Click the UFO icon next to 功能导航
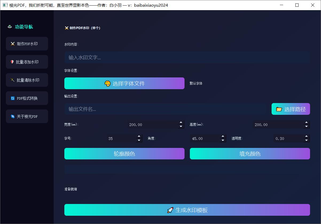 click(10, 27)
